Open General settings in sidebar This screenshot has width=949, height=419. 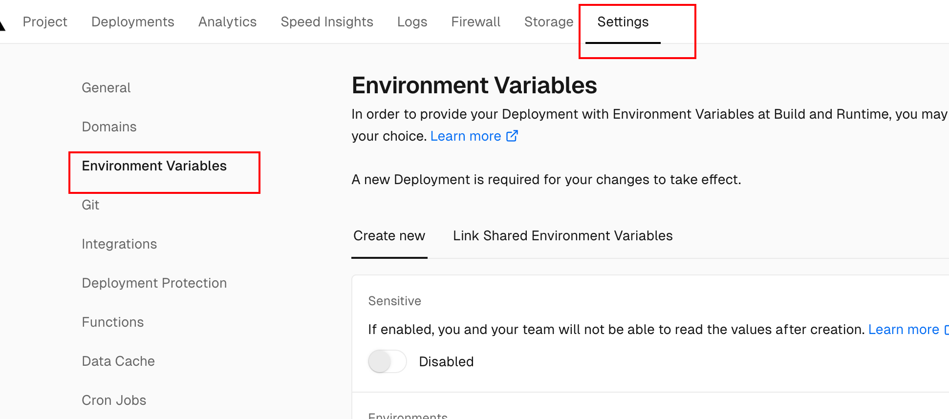point(106,88)
